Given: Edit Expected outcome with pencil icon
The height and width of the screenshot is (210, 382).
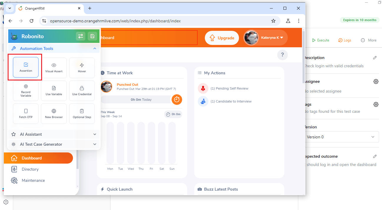Looking at the screenshot, I should tap(375, 157).
